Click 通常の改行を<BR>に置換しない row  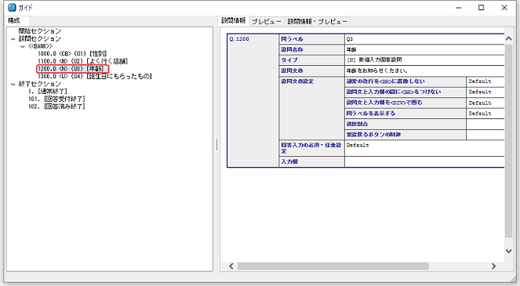click(x=405, y=81)
